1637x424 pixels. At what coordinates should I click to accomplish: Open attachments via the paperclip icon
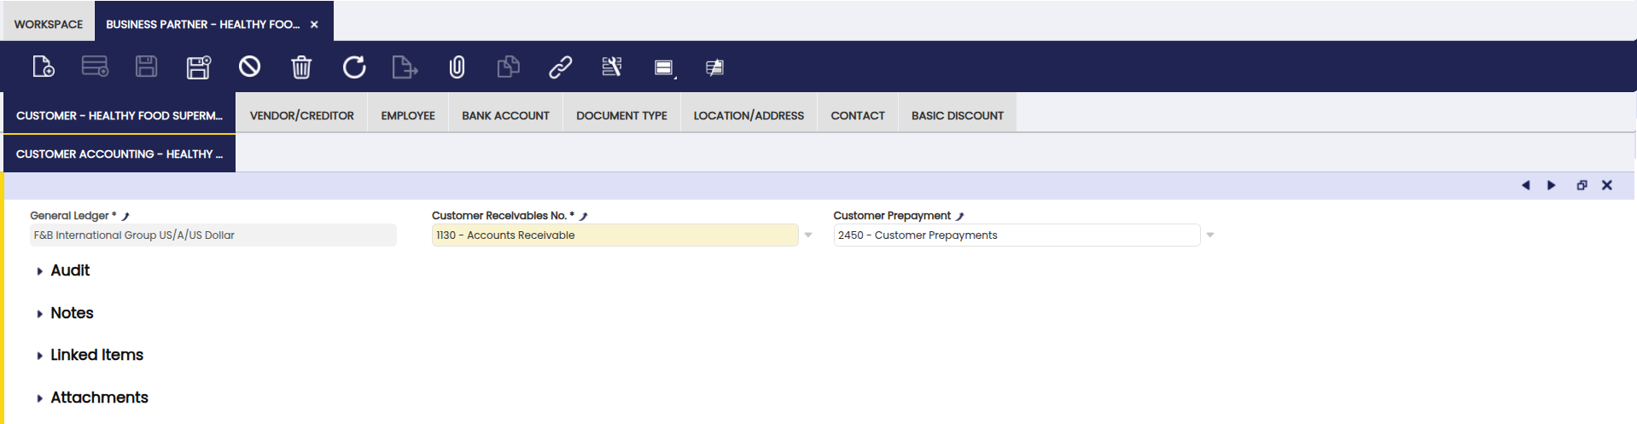457,67
